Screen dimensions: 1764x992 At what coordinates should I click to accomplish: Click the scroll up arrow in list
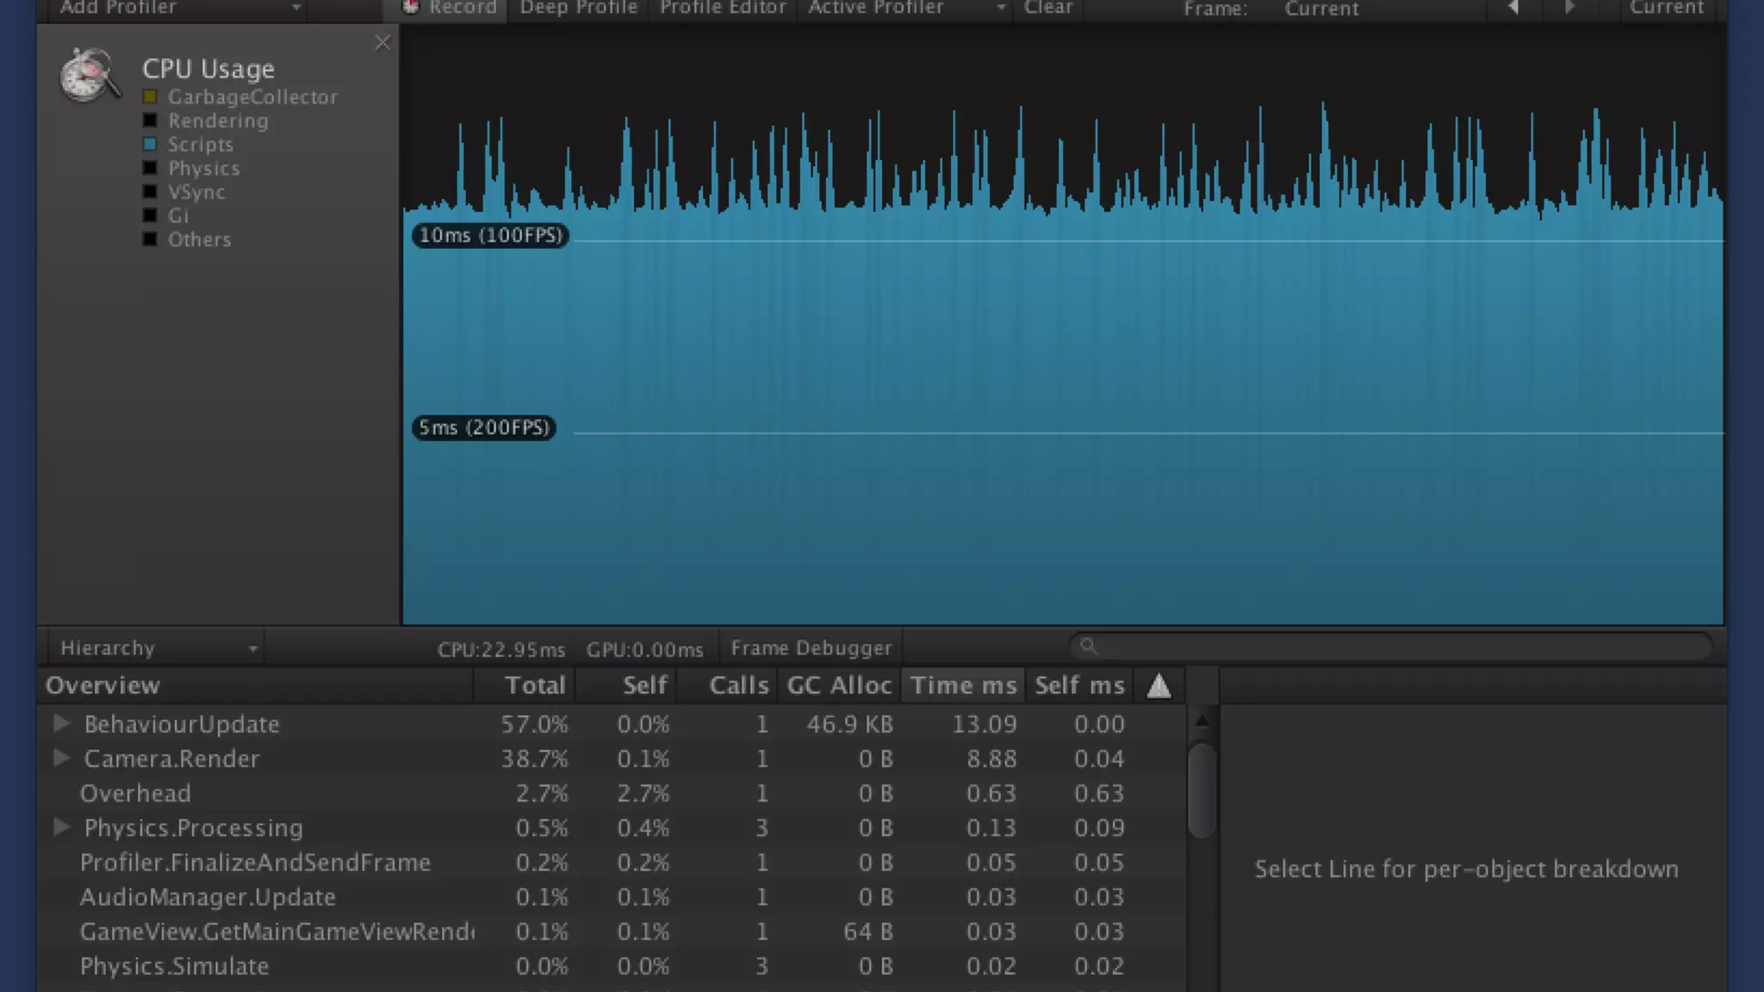point(1202,720)
